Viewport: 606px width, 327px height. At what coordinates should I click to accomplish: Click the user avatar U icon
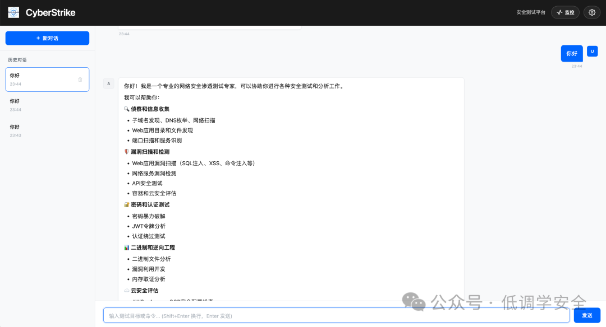pos(592,52)
